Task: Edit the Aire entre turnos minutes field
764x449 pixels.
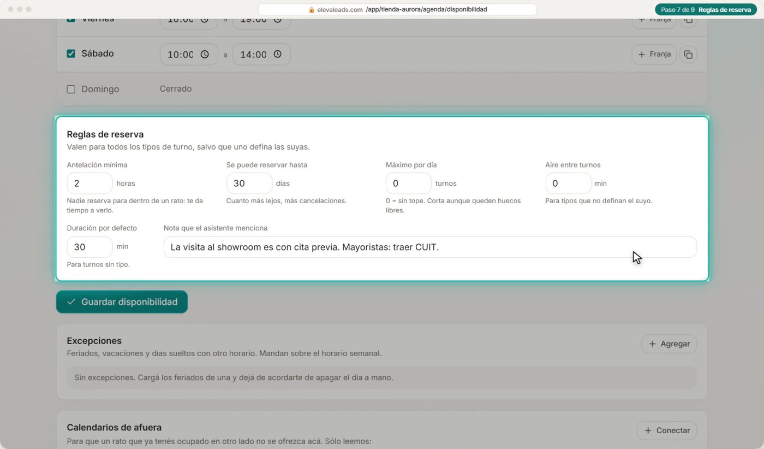Action: [568, 184]
